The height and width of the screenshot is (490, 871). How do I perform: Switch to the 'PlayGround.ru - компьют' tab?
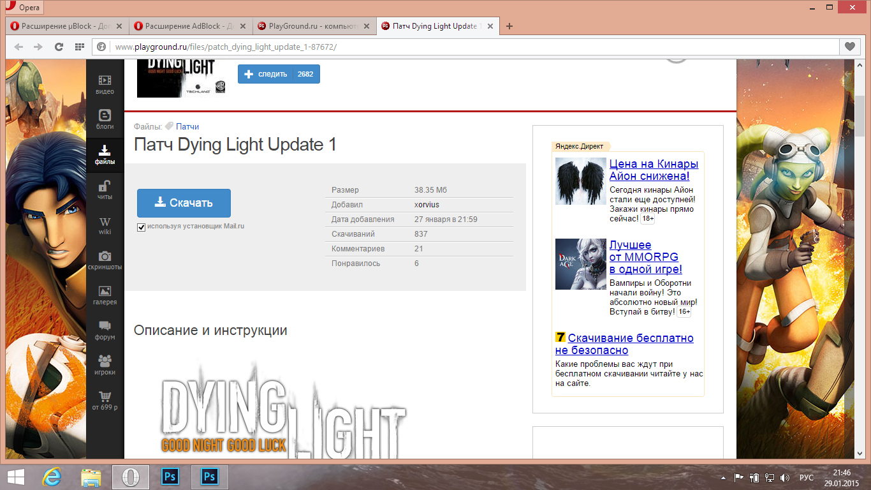314,26
